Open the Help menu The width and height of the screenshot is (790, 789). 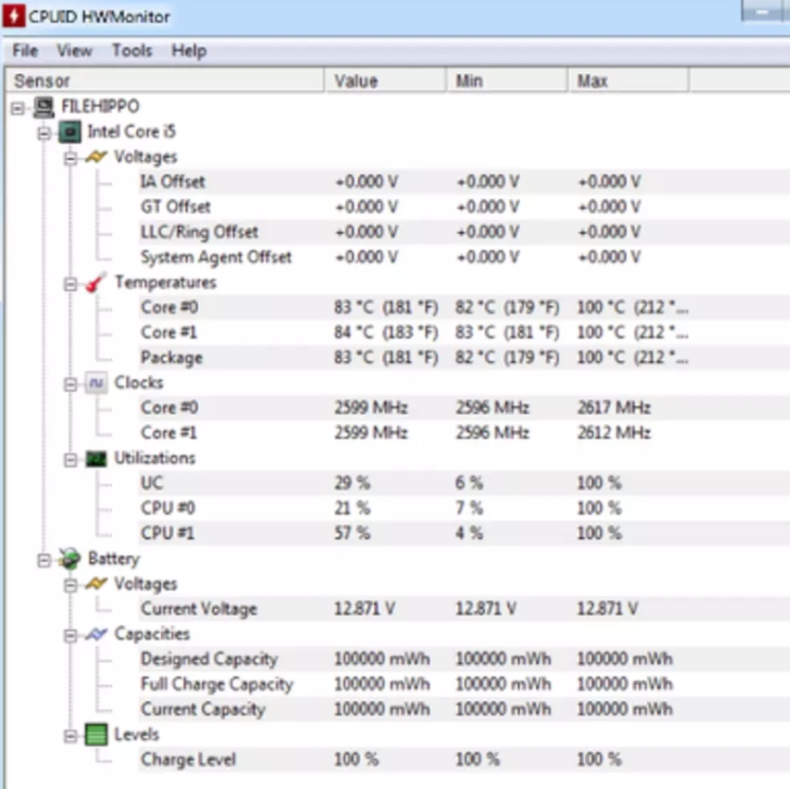coord(189,50)
